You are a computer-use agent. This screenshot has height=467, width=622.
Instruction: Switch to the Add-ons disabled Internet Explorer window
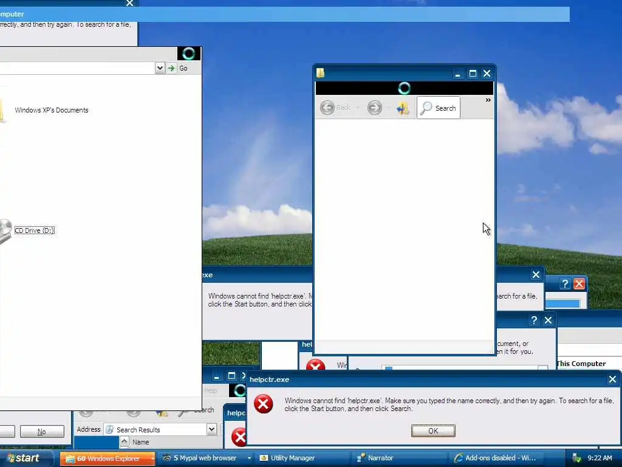tap(496, 458)
